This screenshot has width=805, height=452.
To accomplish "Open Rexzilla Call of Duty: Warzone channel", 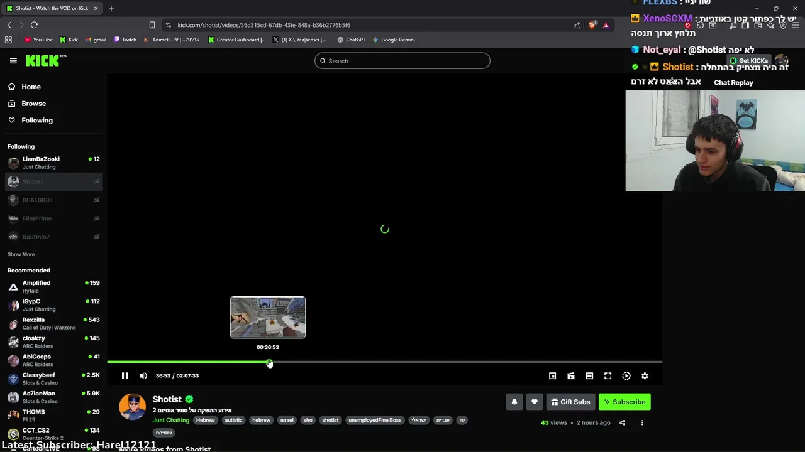I will 53,323.
